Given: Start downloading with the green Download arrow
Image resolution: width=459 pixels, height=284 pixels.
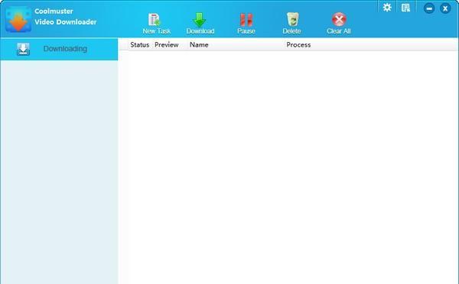Looking at the screenshot, I should point(200,20).
